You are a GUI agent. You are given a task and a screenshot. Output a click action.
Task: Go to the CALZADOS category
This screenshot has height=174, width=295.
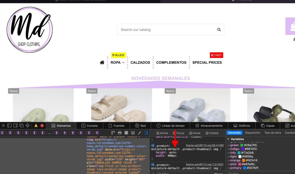(x=140, y=62)
